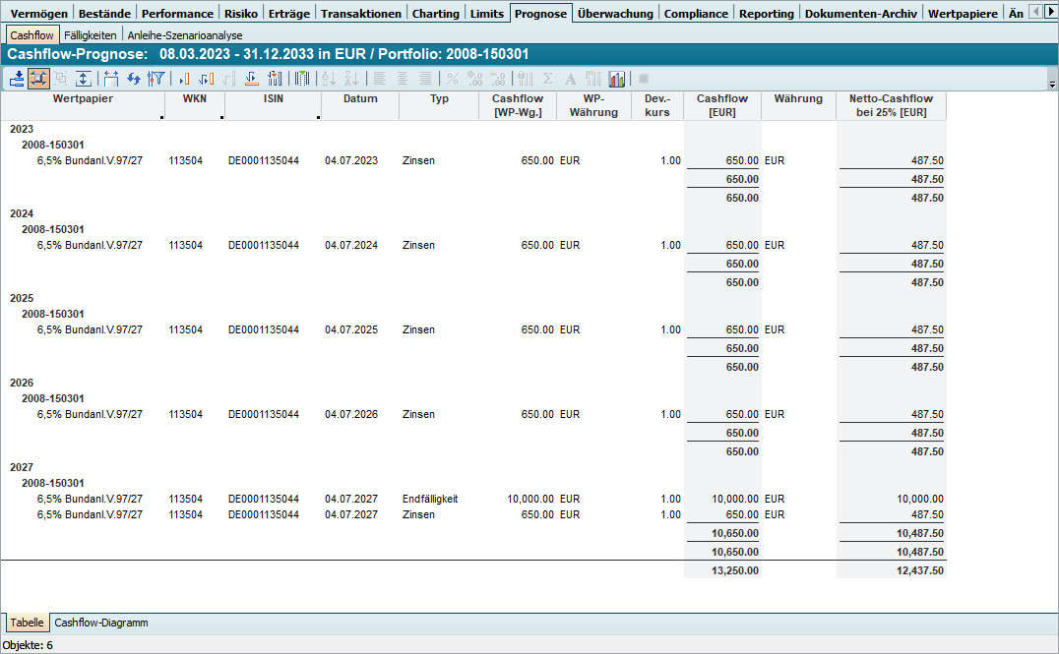Screen dimensions: 1059x654
Task: Click the bar chart diagram icon
Action: pos(617,79)
